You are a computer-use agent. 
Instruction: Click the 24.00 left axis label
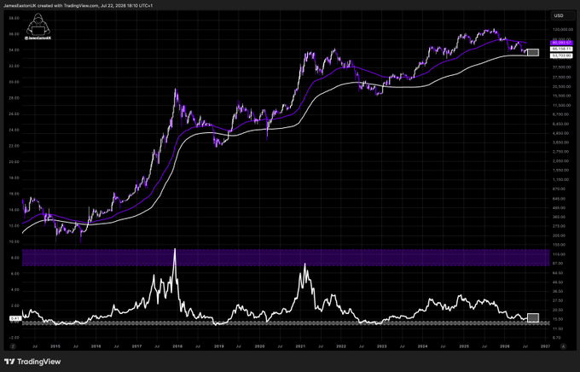point(14,130)
